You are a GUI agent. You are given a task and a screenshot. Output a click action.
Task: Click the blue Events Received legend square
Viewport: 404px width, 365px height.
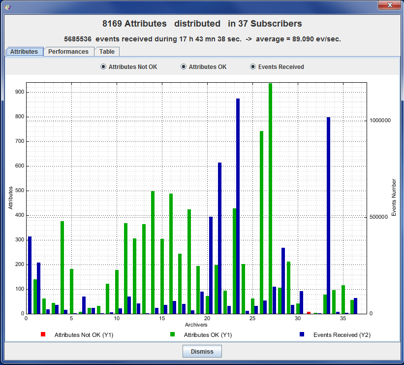[302, 334]
